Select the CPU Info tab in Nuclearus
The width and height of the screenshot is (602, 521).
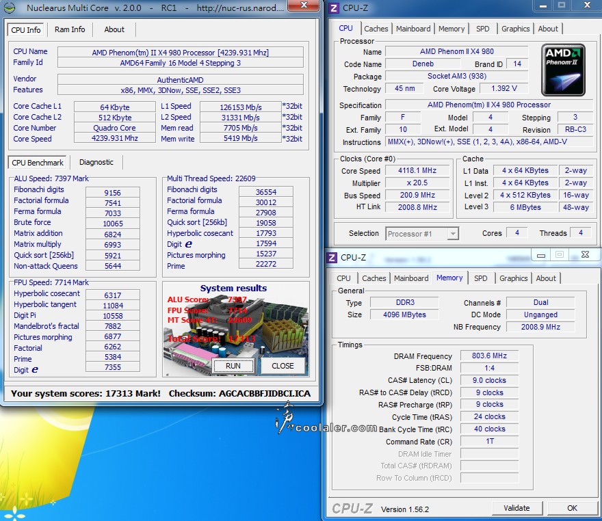click(x=26, y=30)
